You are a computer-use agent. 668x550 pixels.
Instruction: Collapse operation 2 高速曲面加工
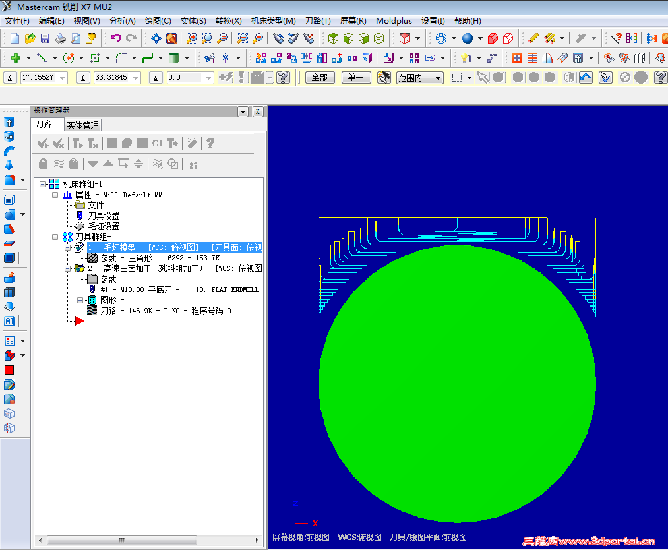tap(67, 268)
